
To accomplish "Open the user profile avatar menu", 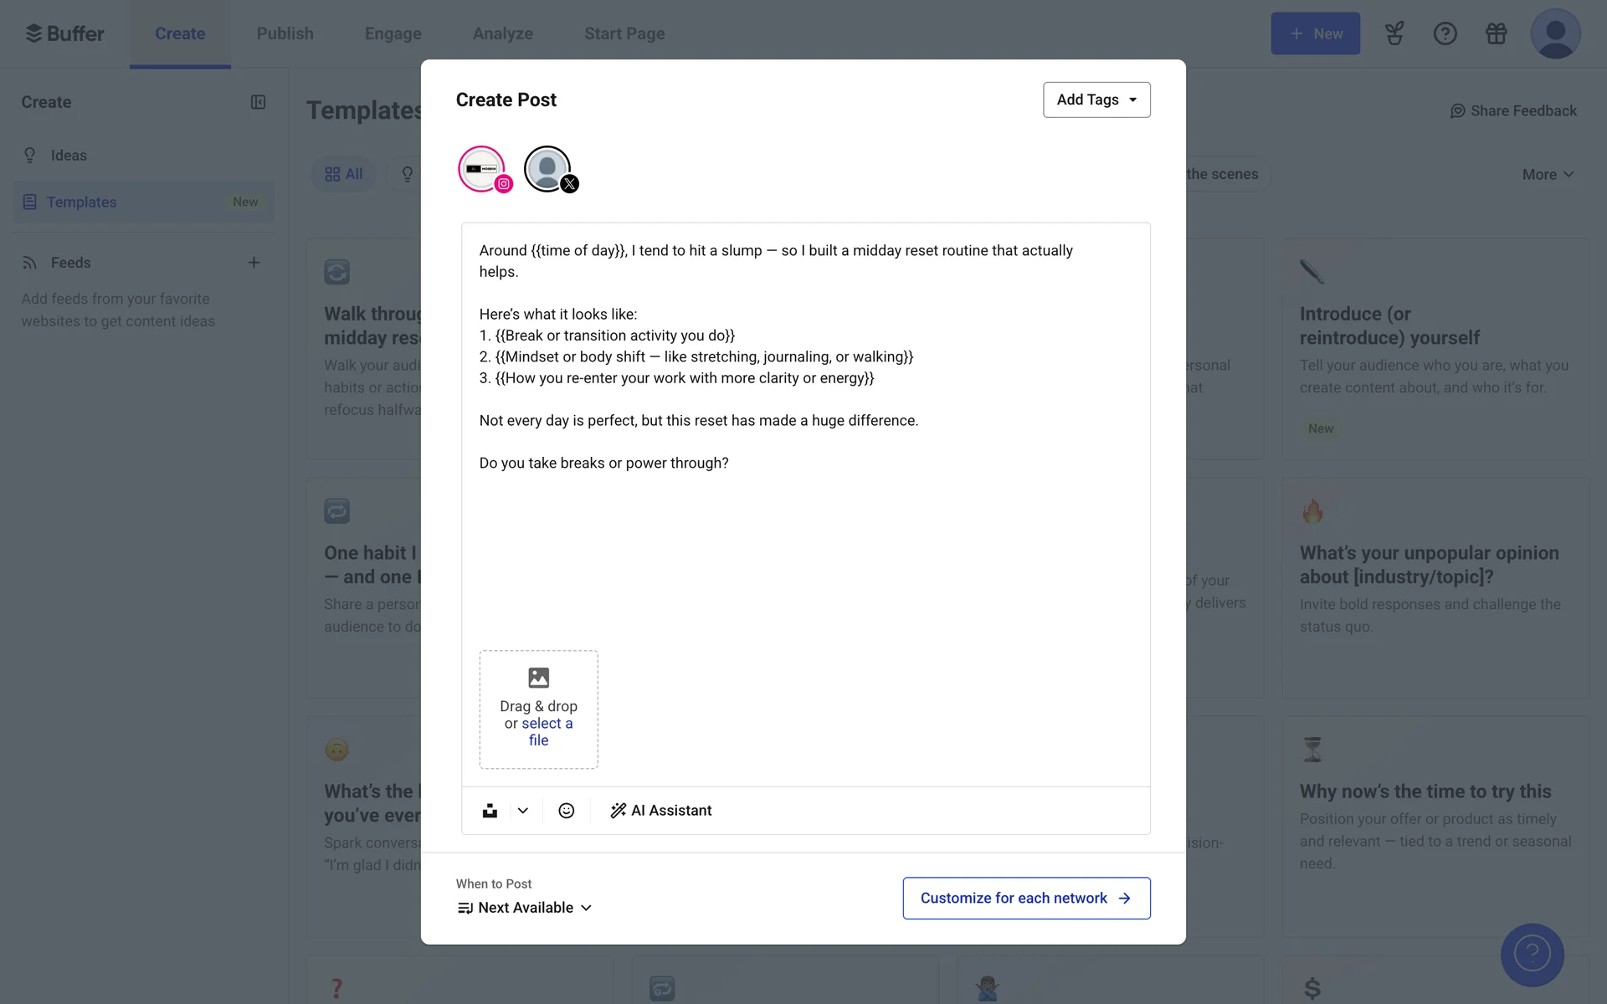I will (x=1555, y=33).
